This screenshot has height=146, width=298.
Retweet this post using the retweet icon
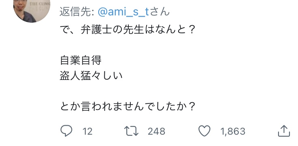131,131
